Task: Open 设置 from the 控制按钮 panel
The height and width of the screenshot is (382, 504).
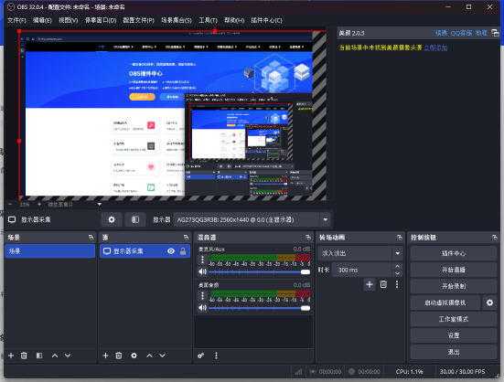Action: 454,335
